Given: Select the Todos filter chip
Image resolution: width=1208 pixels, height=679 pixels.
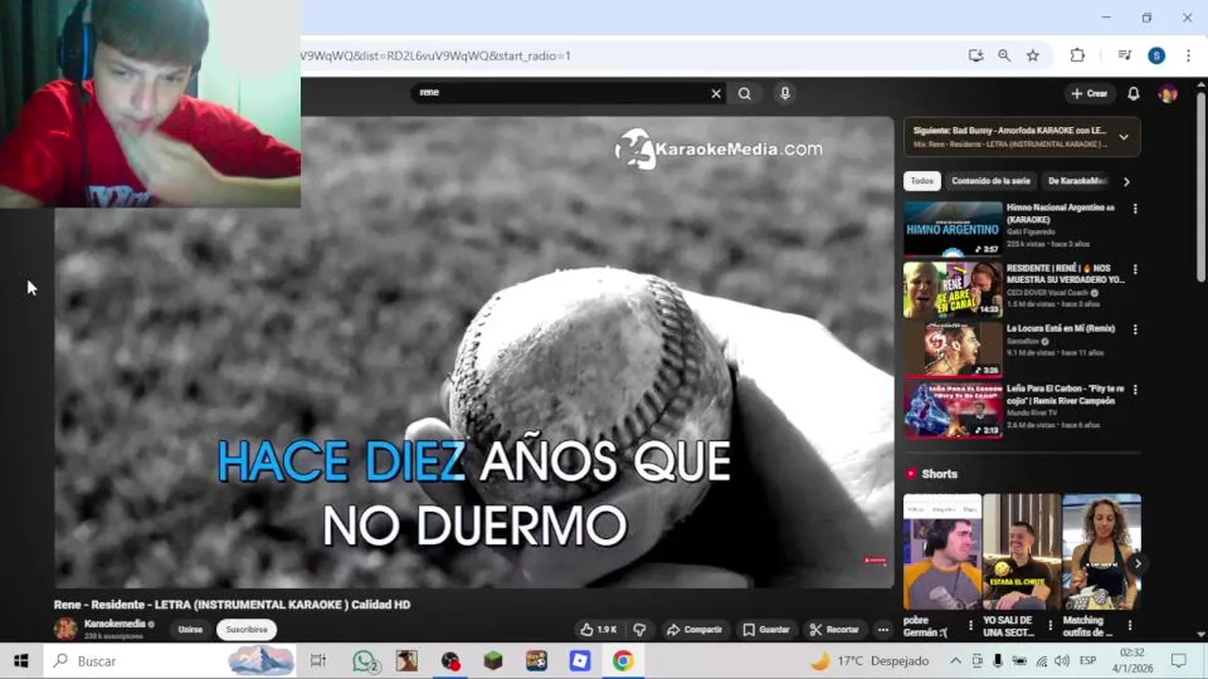Looking at the screenshot, I should click(922, 181).
